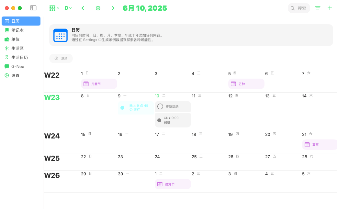Screen dimensions: 337x209
Task: Click the cyan dot on 跳杆 event
Action: tap(122, 108)
